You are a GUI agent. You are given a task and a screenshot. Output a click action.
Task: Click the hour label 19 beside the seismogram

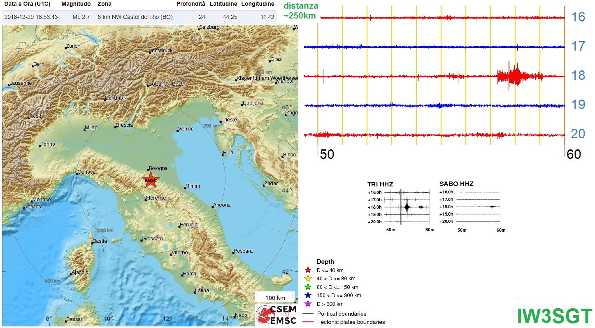[578, 105]
